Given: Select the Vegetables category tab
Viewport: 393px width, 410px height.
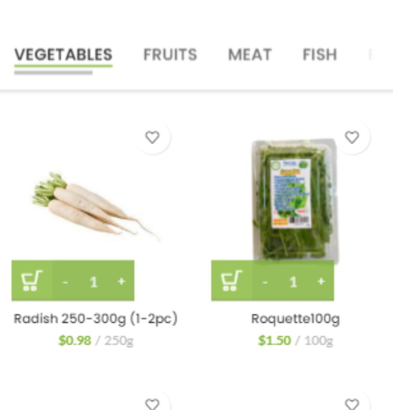Looking at the screenshot, I should (63, 55).
